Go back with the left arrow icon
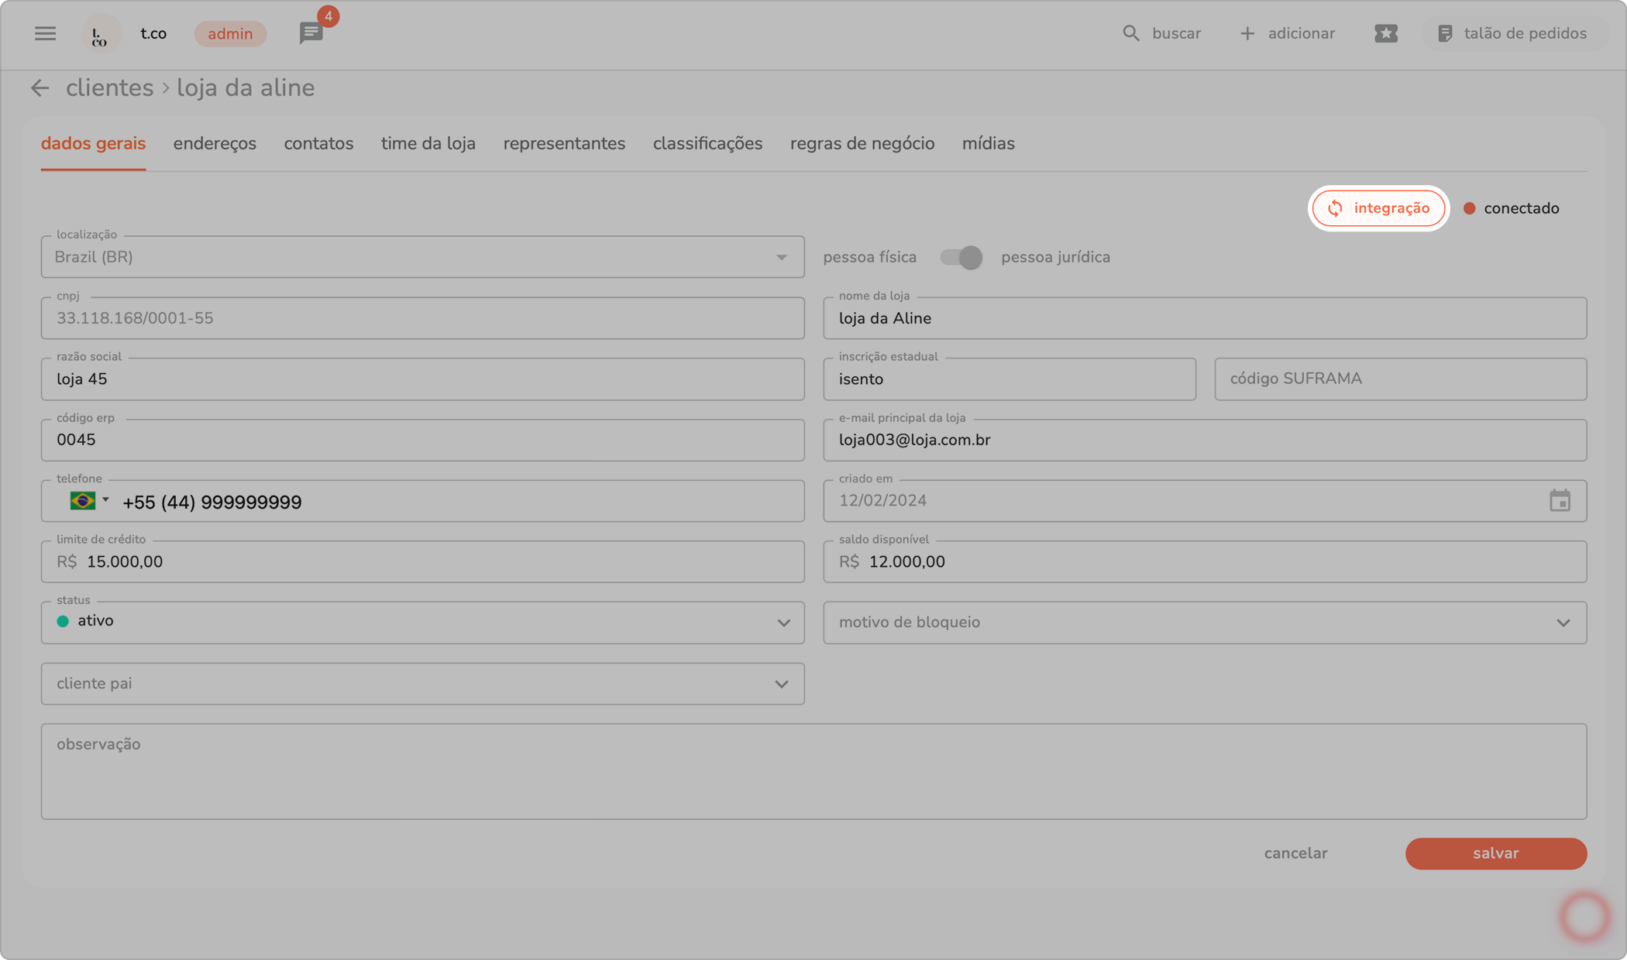Screen dimensions: 1627x960 [x=40, y=88]
